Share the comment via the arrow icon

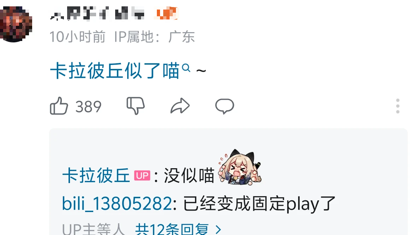(180, 106)
